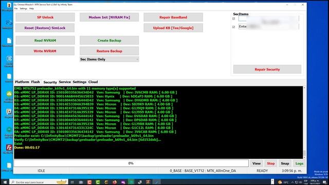Click the green C taskbar icon
Screen dimensions: 329x185
98,182
